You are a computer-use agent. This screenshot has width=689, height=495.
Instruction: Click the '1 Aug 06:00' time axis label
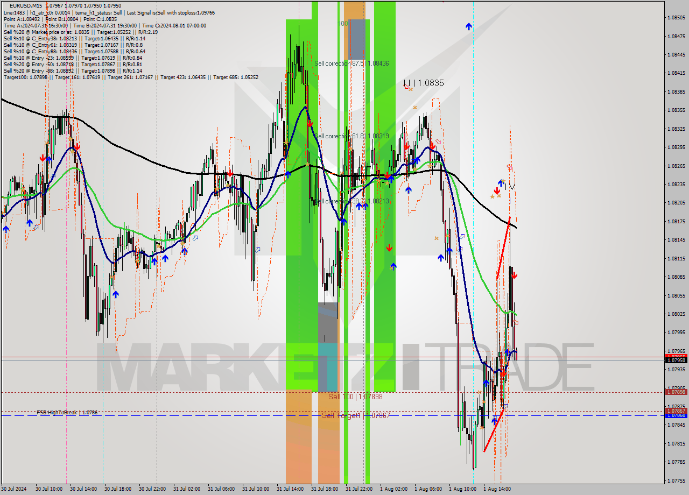click(x=428, y=489)
